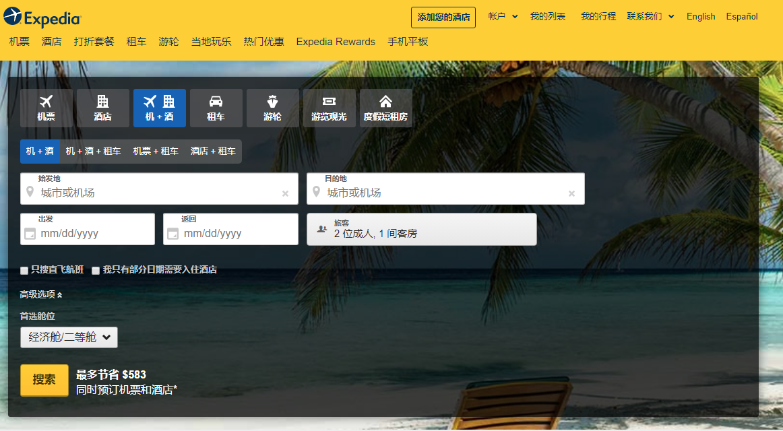Open the cabin class (首选舱位) selector

[69, 337]
